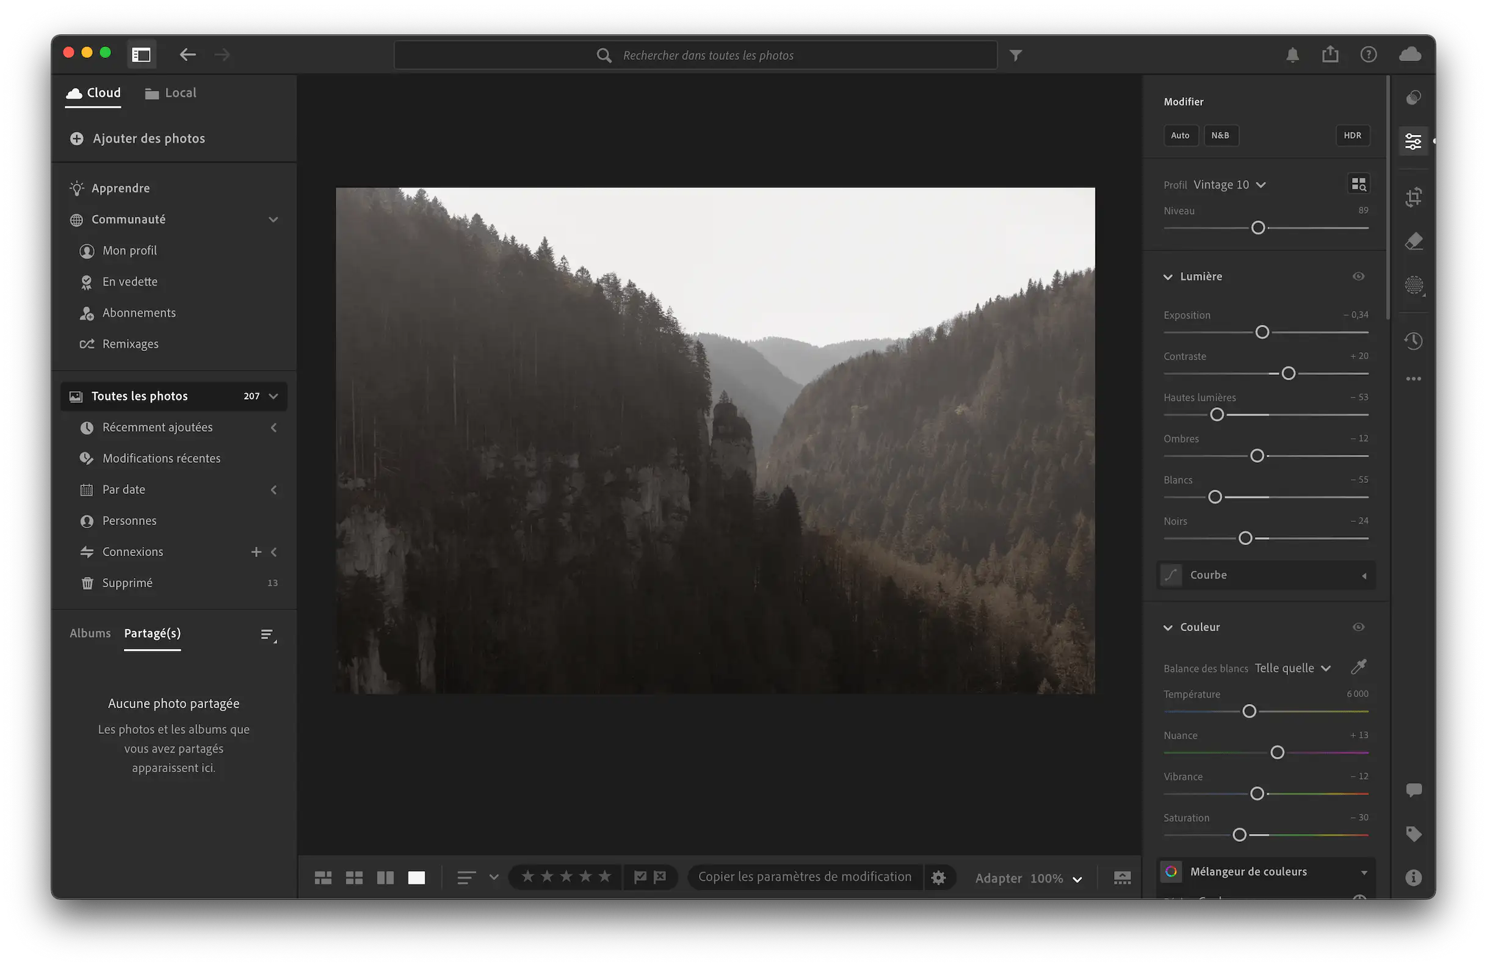Add a connection with plus icon

[256, 552]
